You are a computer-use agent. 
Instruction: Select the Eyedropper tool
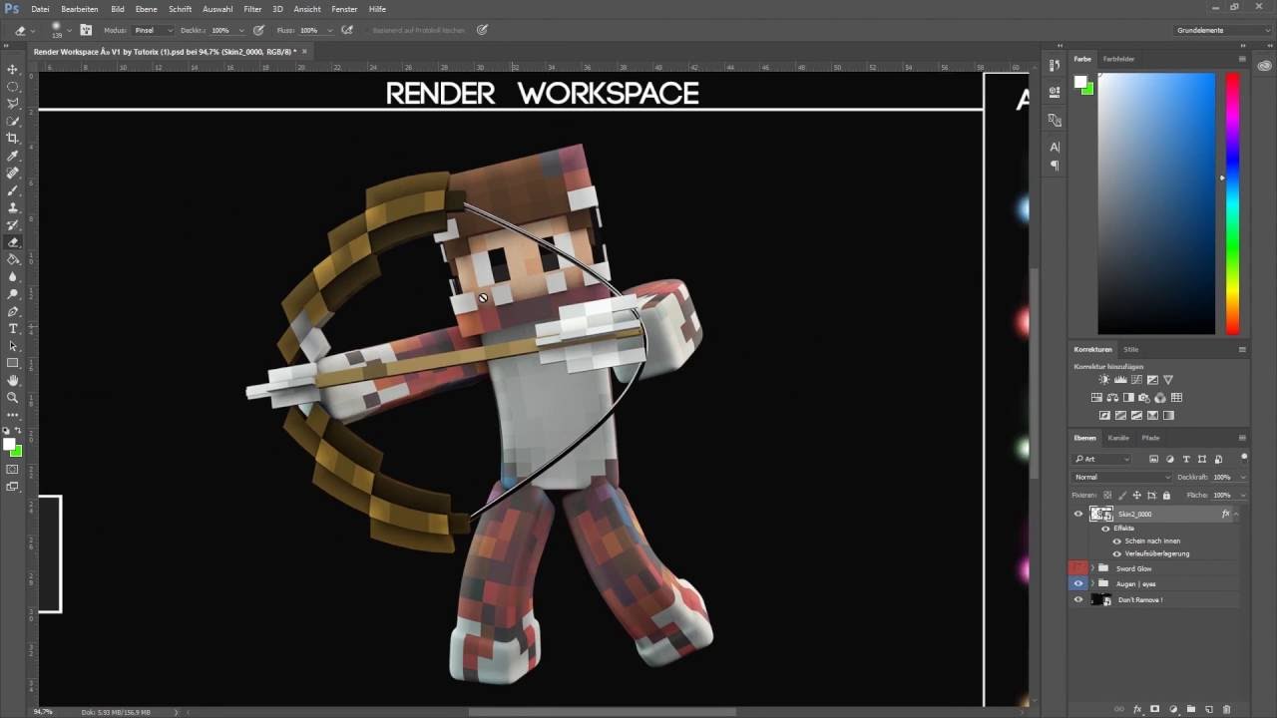[x=13, y=156]
